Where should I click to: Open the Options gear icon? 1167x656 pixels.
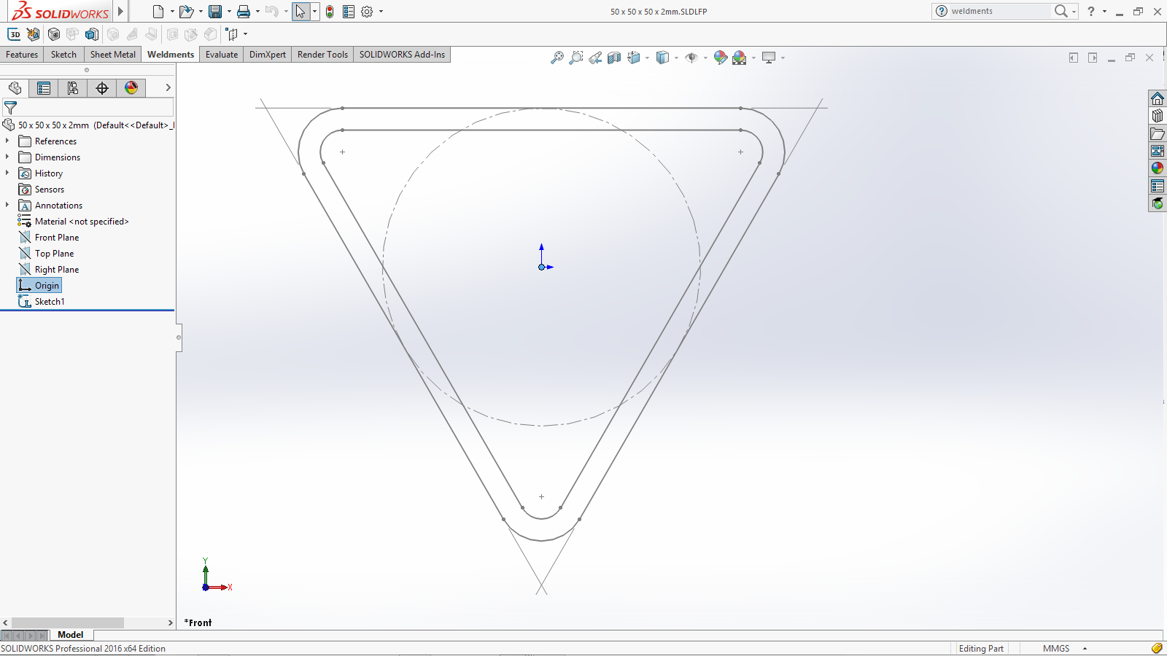[367, 12]
